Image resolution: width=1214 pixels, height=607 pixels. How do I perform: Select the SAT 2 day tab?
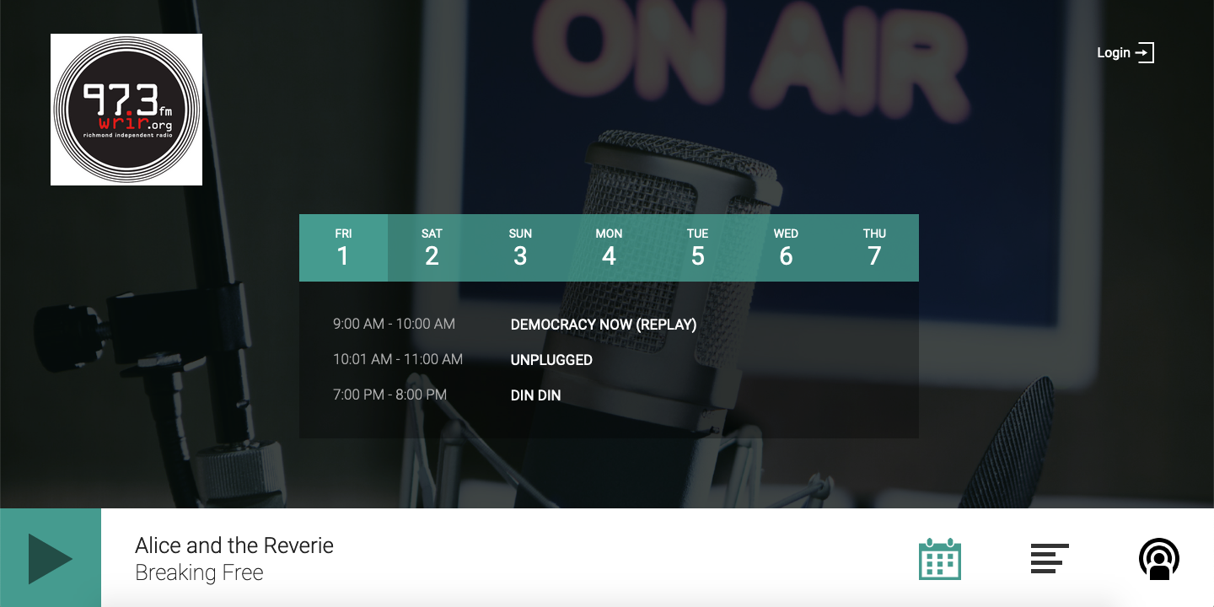[432, 248]
